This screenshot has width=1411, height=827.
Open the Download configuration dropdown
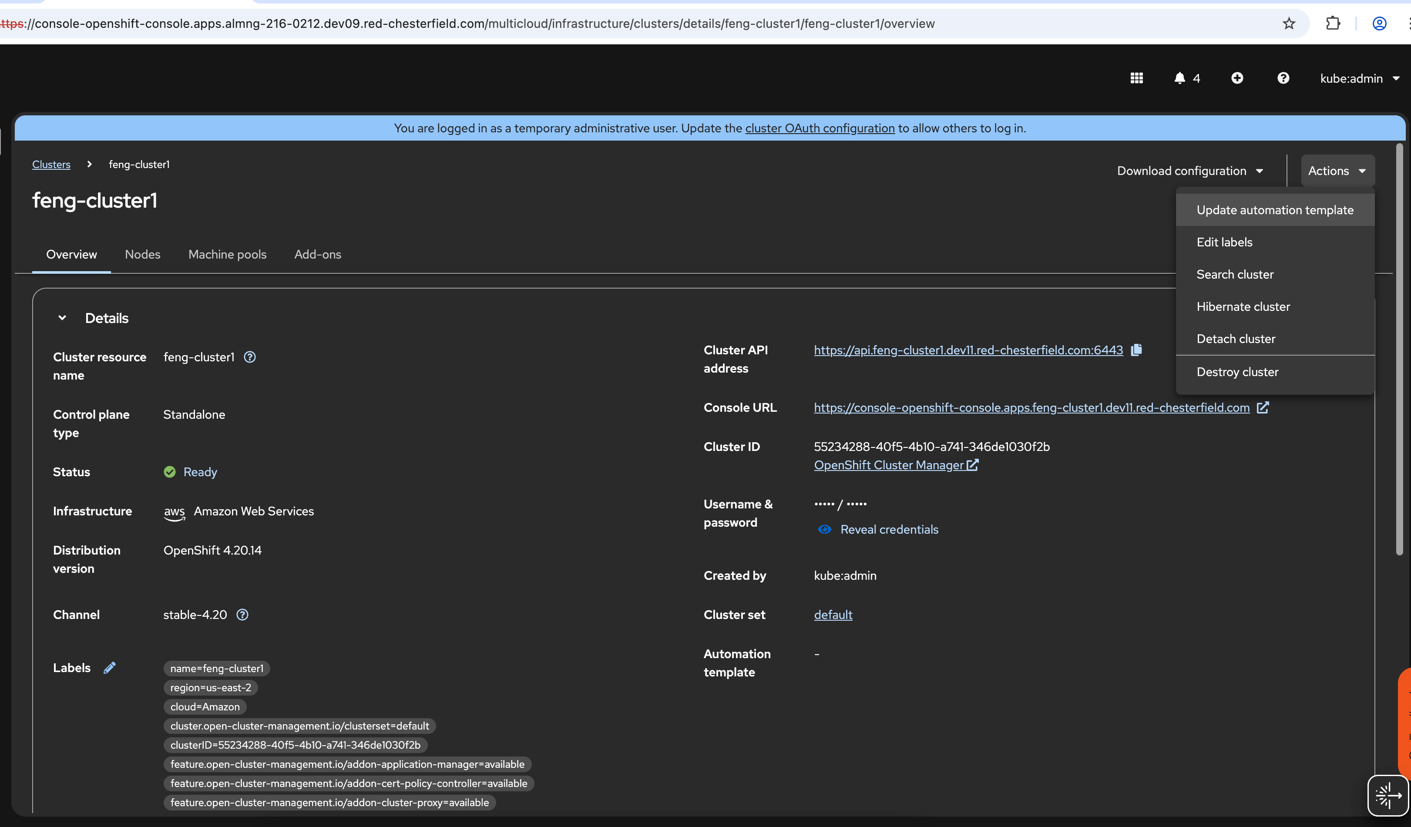[1190, 171]
